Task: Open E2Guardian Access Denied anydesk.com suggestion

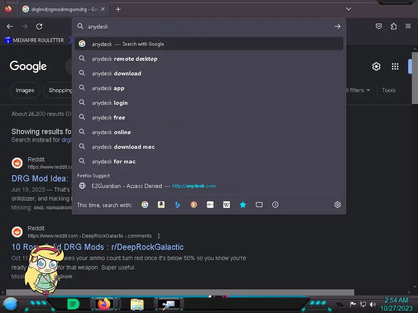Action: click(209, 186)
